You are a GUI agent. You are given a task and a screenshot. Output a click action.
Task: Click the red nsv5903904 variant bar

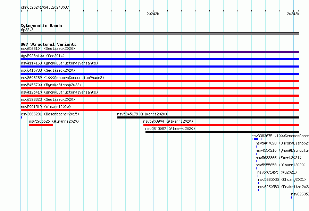click(221, 125)
